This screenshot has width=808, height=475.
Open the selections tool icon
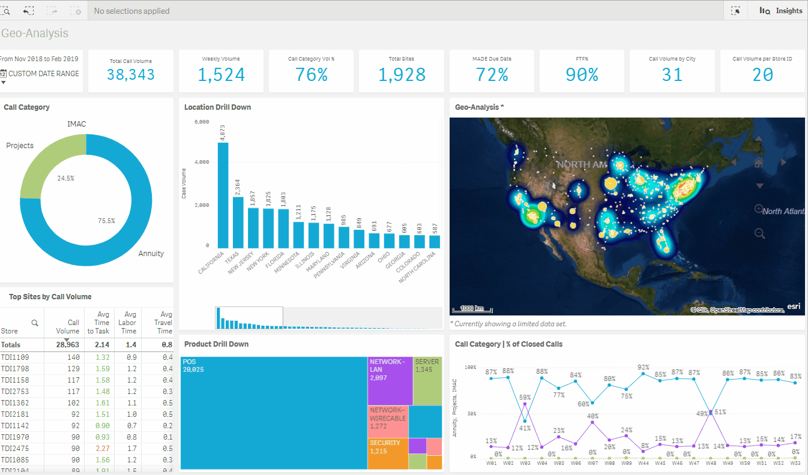tap(735, 11)
